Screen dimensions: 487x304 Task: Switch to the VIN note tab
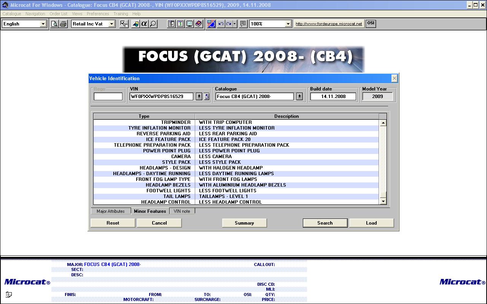[182, 211]
